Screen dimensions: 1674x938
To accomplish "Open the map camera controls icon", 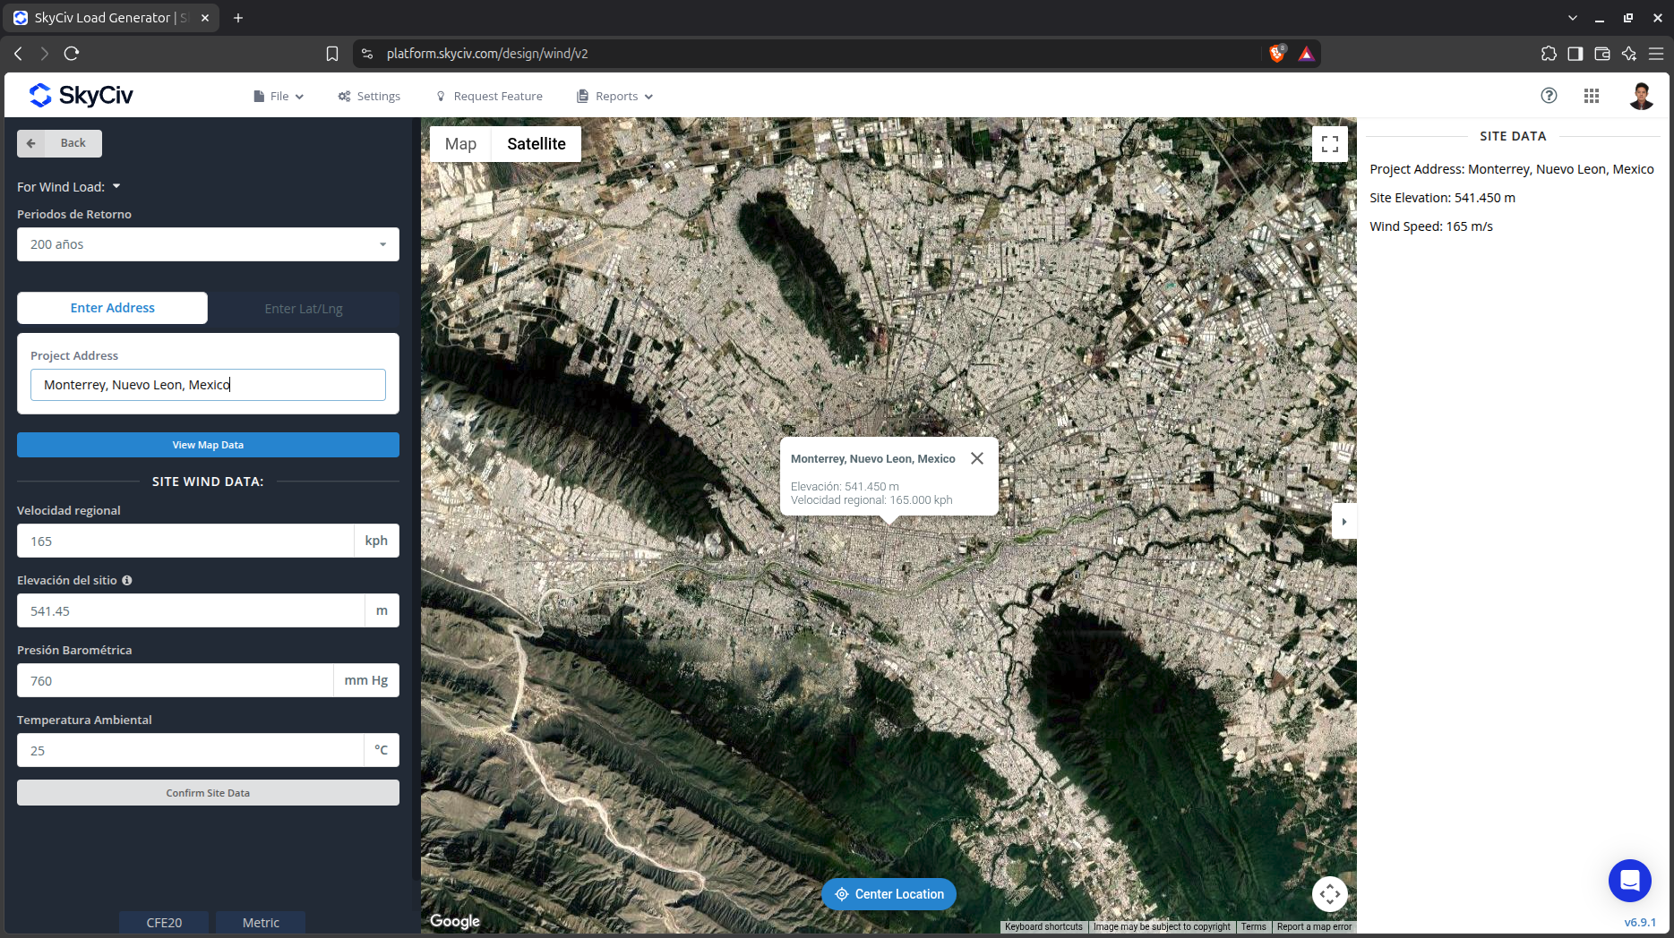I will click(1330, 893).
